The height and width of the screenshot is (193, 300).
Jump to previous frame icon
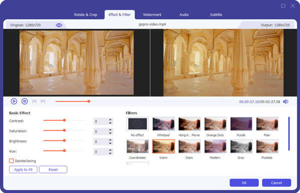[x=34, y=101]
